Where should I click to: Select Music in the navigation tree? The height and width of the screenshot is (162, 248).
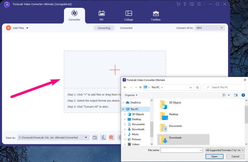pyautogui.click(x=135, y=134)
